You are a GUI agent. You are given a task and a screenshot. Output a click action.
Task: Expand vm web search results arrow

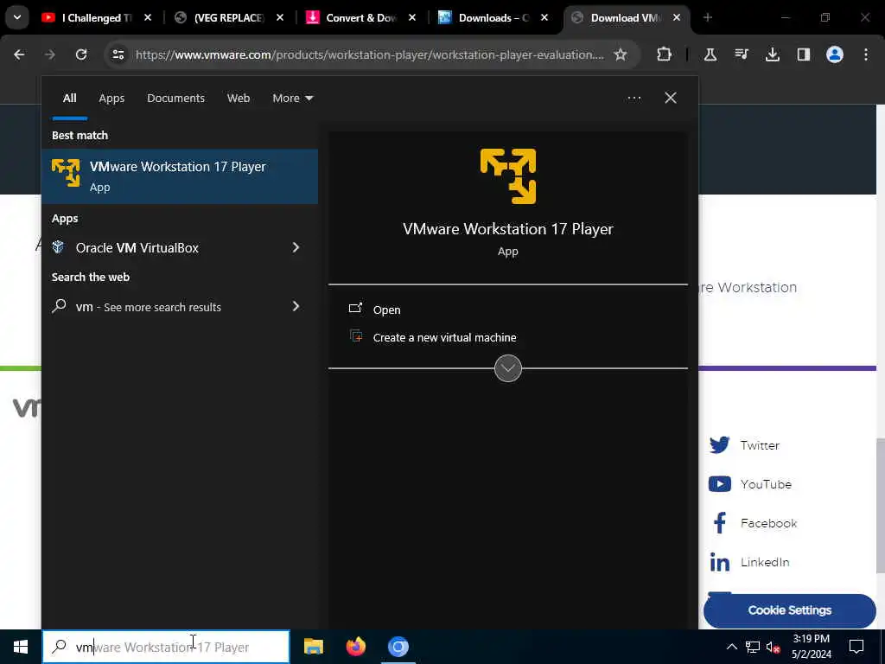coord(296,306)
